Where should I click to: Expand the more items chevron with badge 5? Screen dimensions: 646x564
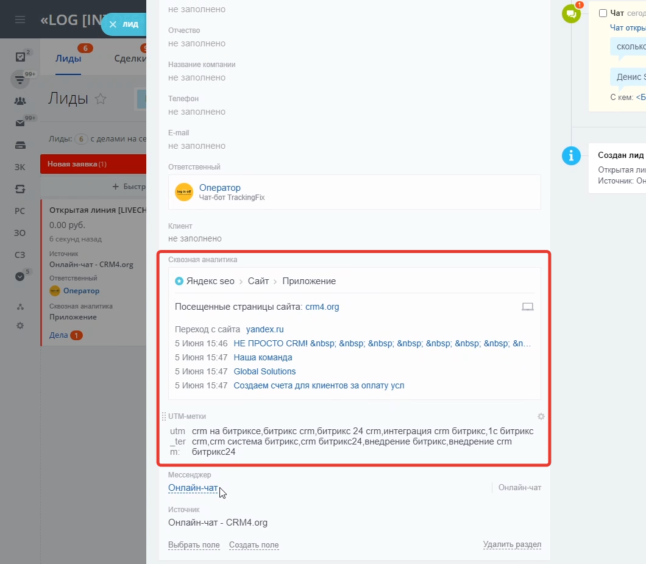click(x=20, y=277)
